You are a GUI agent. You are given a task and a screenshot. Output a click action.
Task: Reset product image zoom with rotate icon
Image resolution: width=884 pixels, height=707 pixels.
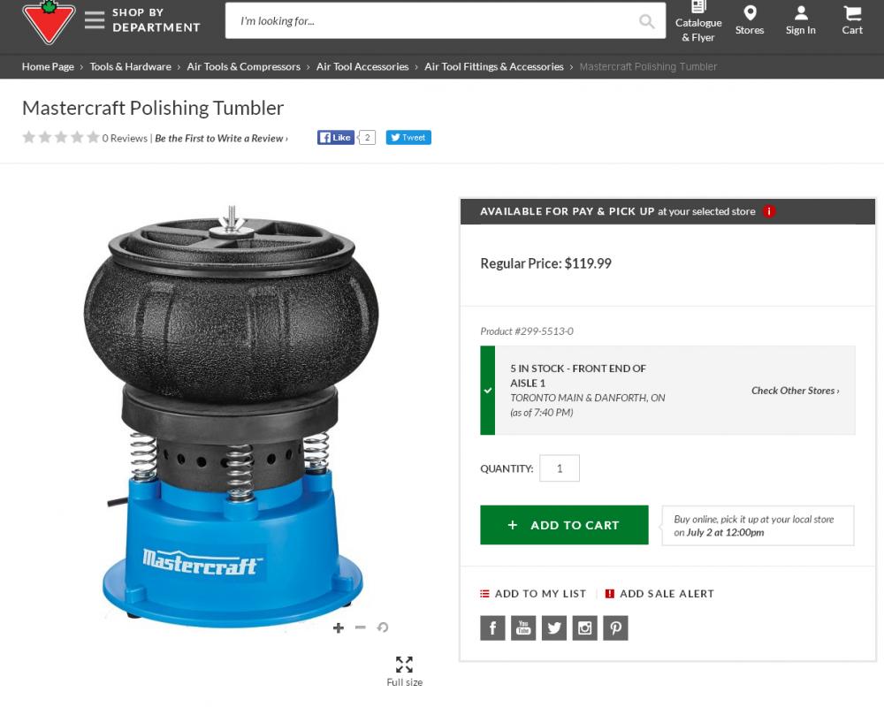[383, 627]
